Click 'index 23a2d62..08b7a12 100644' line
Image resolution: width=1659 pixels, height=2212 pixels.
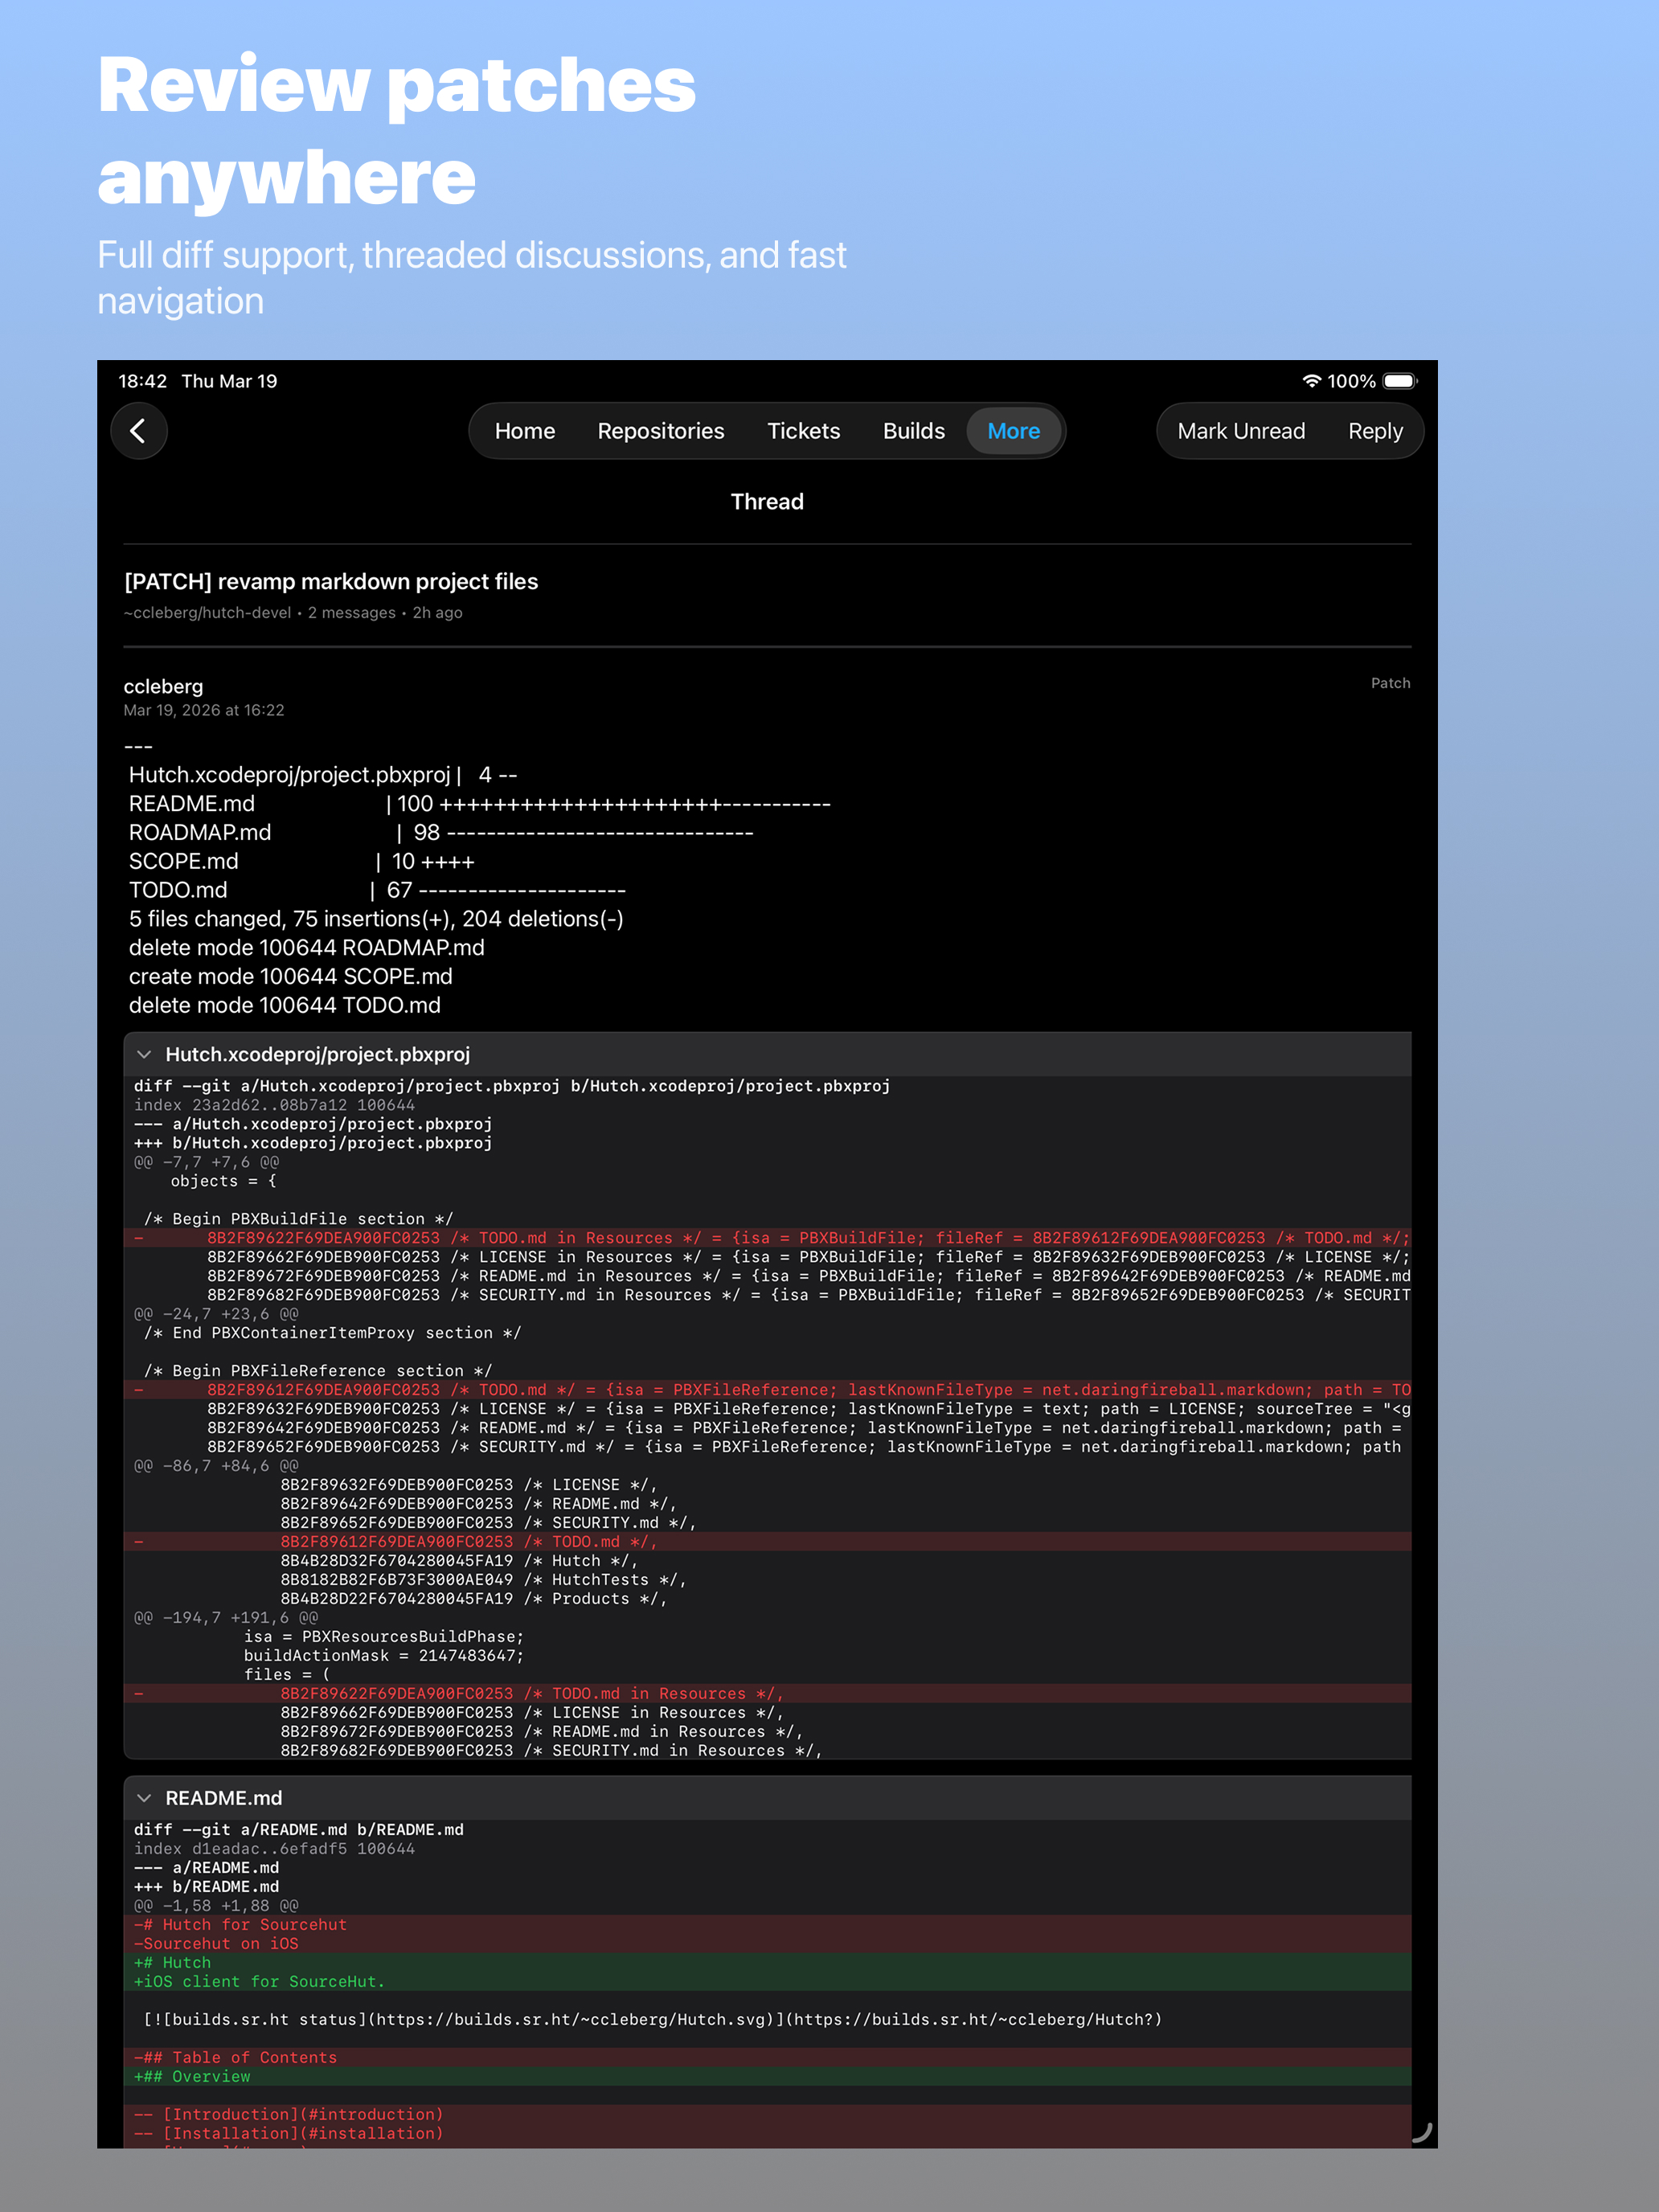coord(274,1105)
